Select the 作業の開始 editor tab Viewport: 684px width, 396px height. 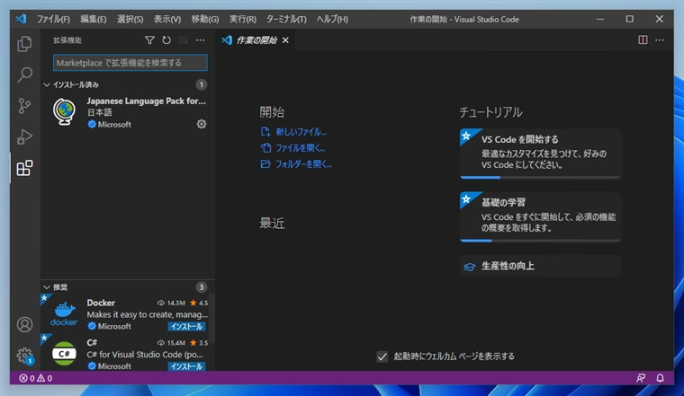click(x=256, y=40)
